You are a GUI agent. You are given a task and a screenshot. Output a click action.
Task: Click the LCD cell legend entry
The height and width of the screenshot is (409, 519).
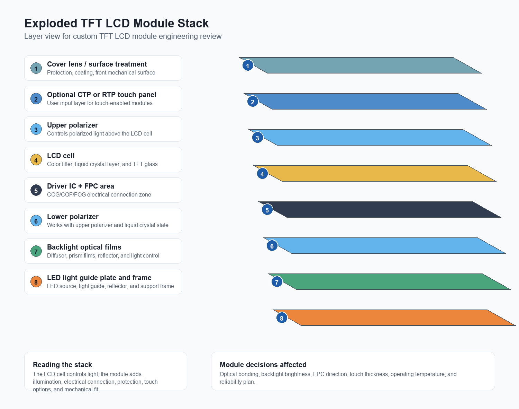103,160
